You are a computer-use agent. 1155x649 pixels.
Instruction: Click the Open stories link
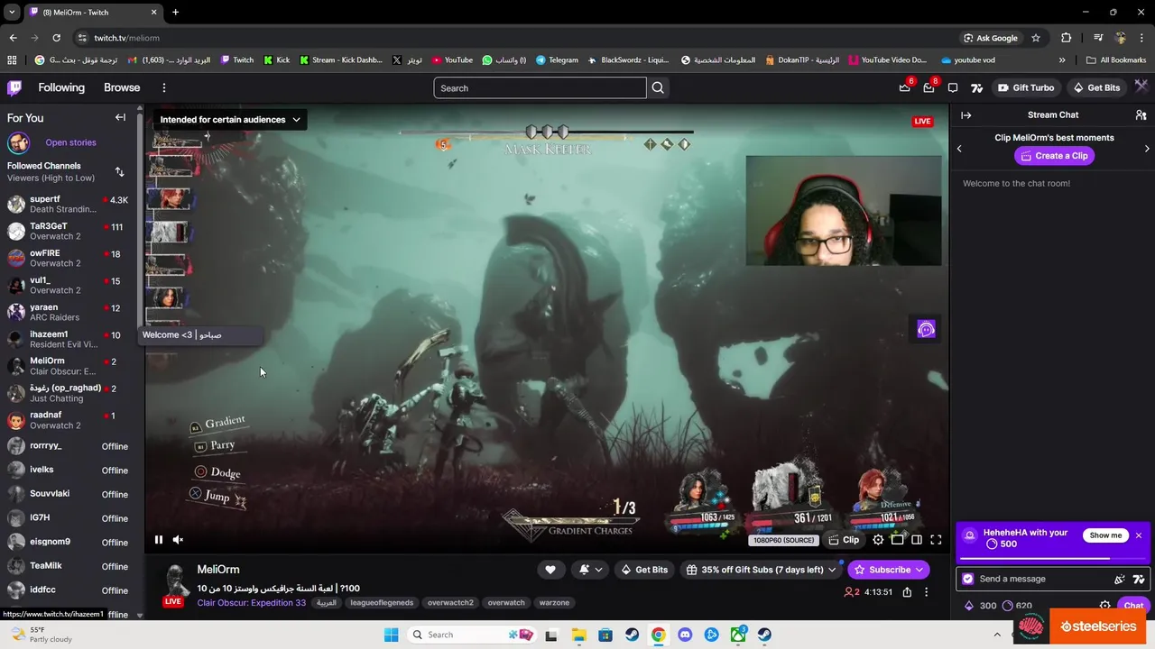(x=70, y=142)
